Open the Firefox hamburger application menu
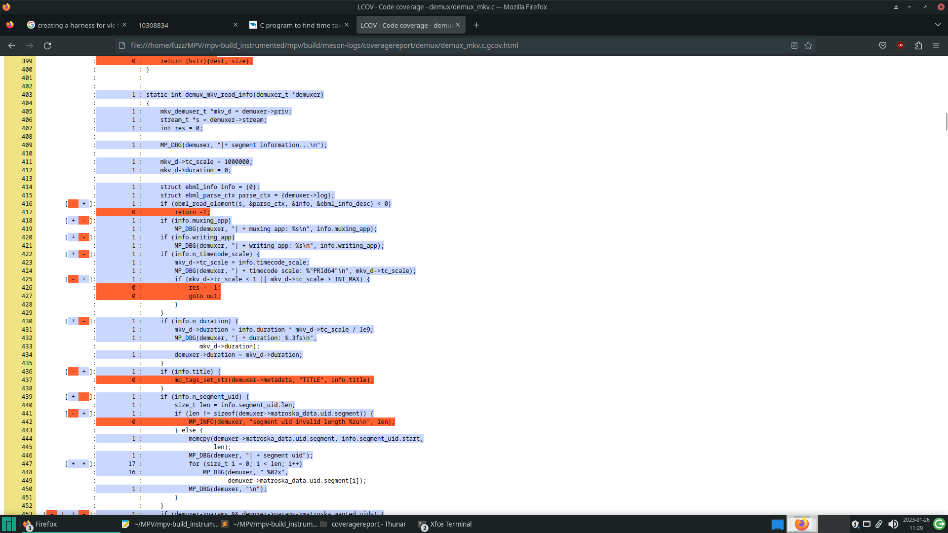This screenshot has width=948, height=533. point(936,45)
